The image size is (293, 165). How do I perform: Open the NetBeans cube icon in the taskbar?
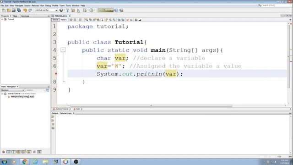click(x=65, y=162)
